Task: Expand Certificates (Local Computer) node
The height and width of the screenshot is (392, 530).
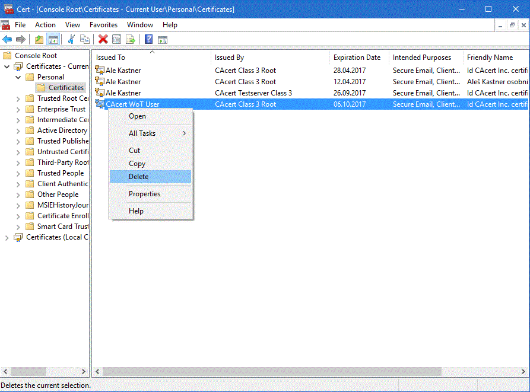Action: pos(7,237)
